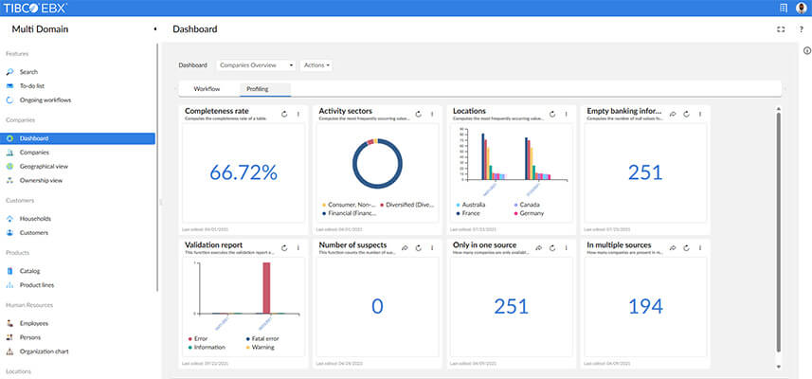
Task: Click the building icon in the top bar
Action: [783, 8]
